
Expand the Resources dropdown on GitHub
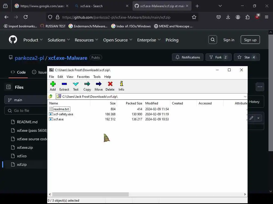point(87,40)
